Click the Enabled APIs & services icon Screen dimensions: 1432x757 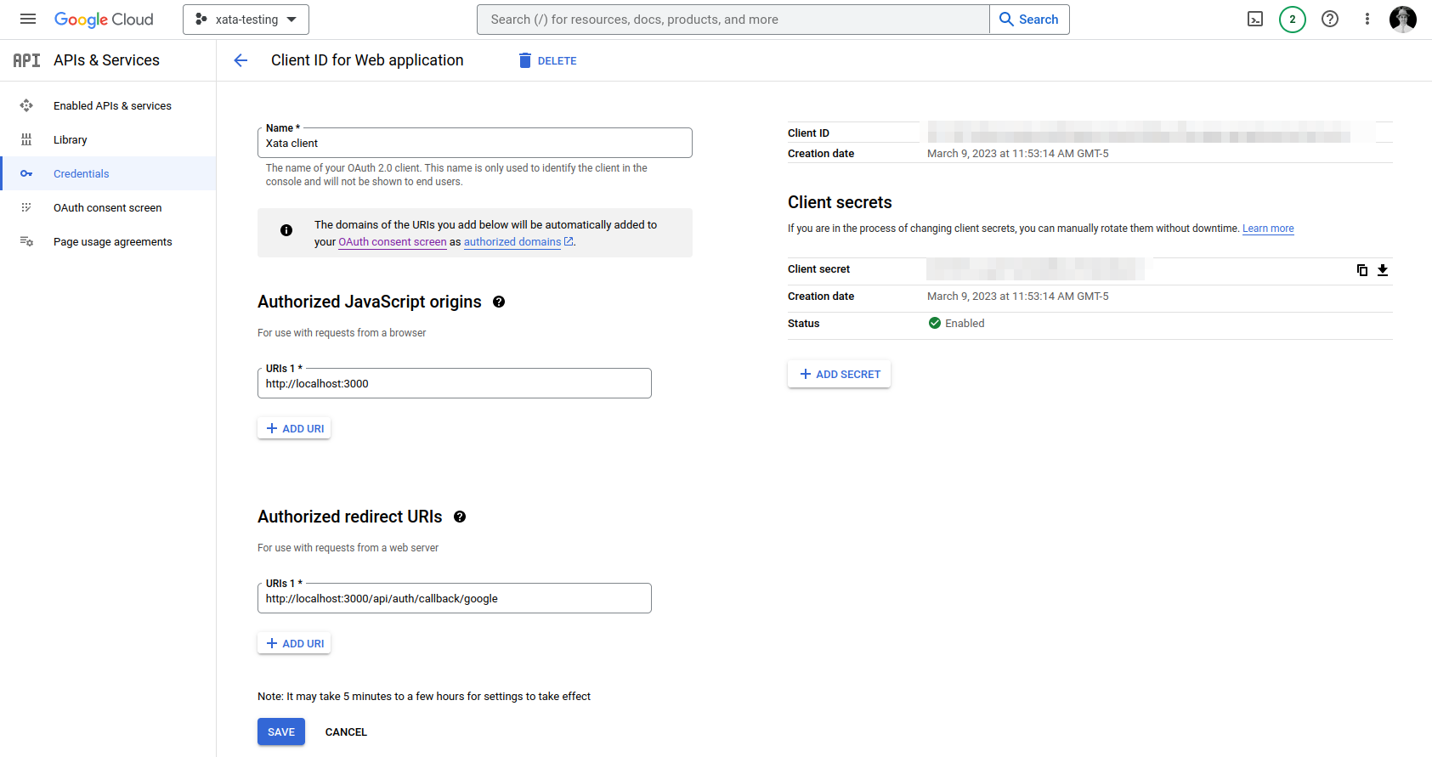(x=26, y=105)
